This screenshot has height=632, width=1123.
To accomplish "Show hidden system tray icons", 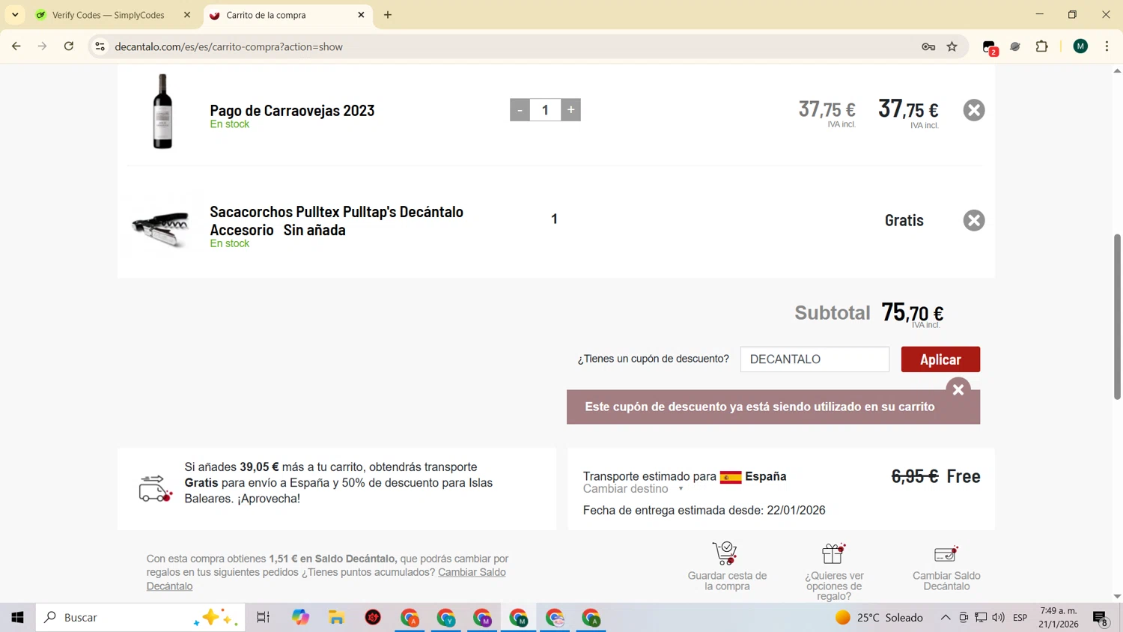I will point(946,618).
